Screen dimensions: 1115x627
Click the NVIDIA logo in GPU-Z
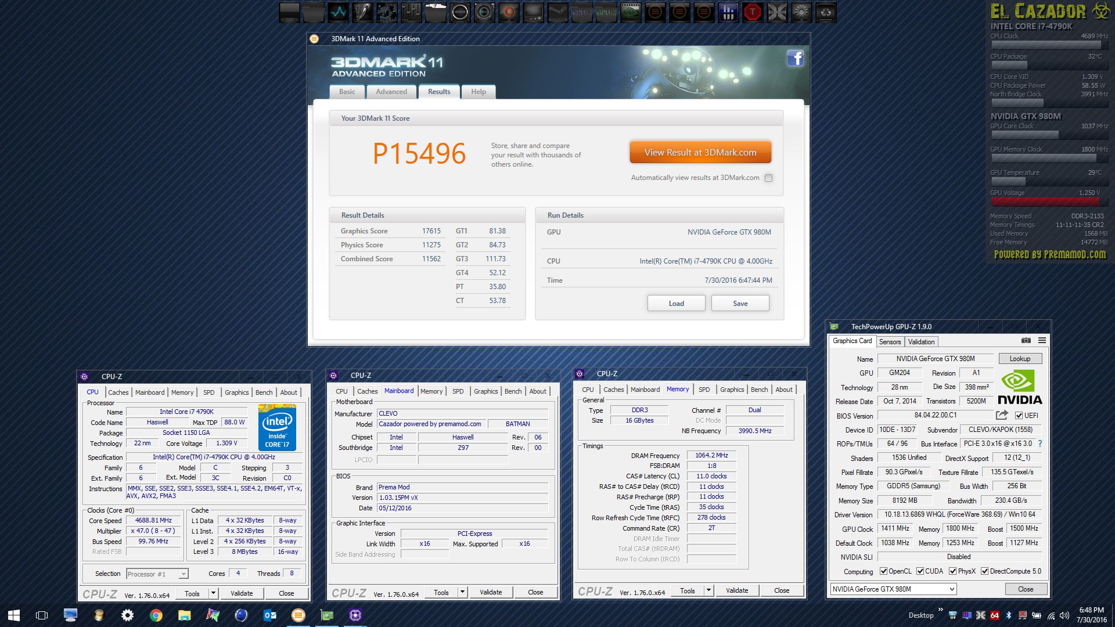point(1019,387)
